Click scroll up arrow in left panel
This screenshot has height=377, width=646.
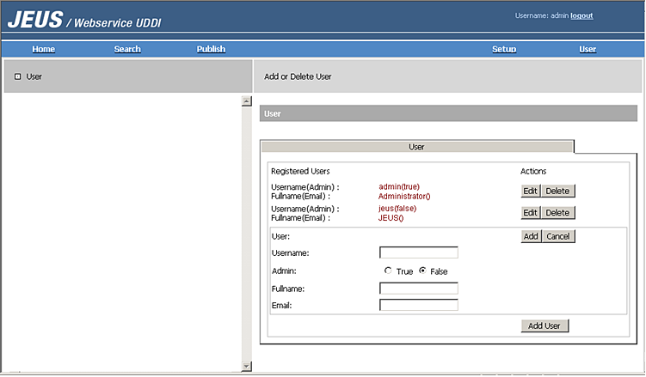point(247,101)
